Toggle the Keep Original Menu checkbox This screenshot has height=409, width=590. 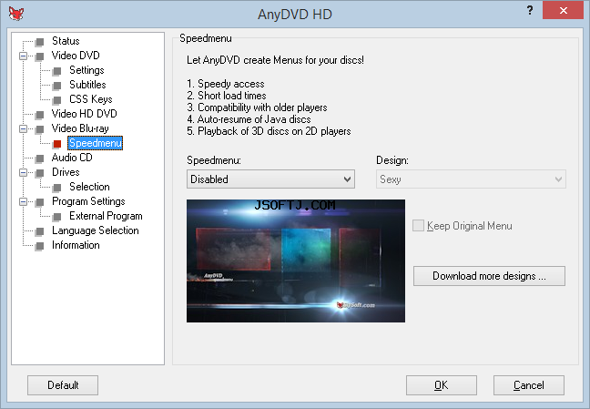pyautogui.click(x=418, y=226)
